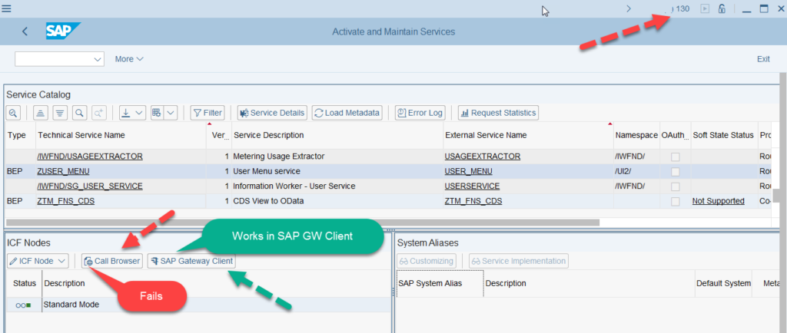
Task: Click the Filter button
Action: (208, 113)
